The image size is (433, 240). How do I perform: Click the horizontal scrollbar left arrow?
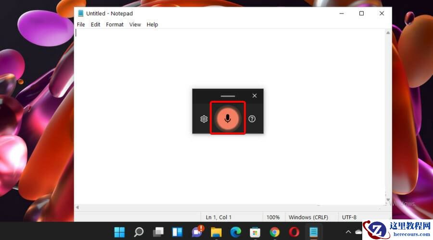(77, 207)
